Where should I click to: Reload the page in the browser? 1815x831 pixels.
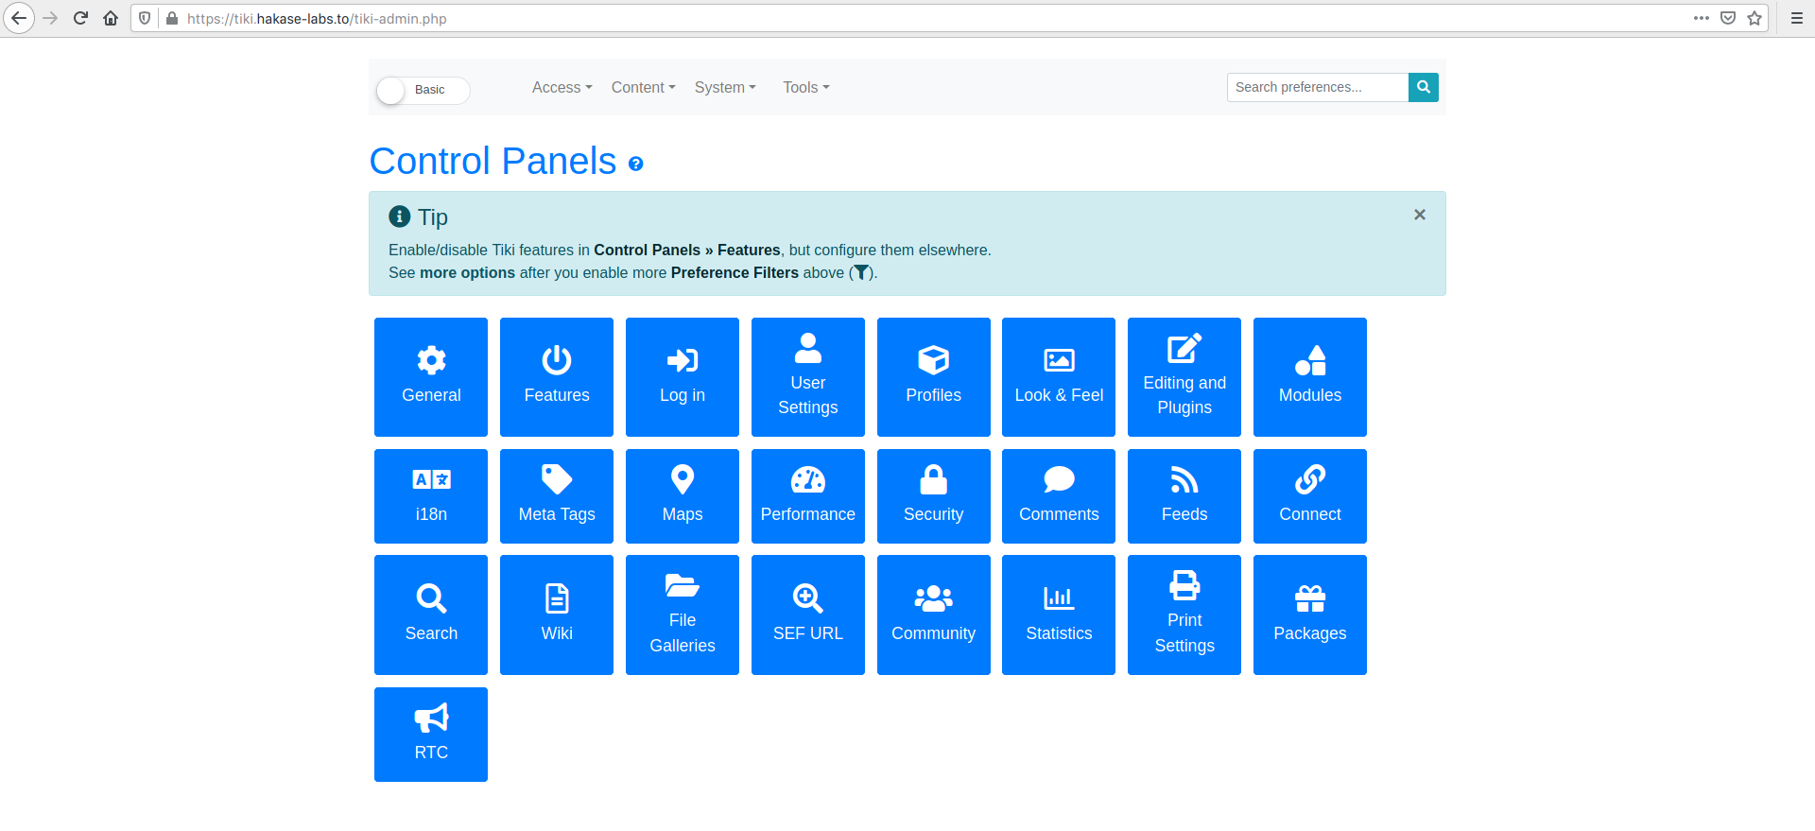(80, 18)
